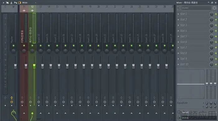Select mixer track 12 header
The height and width of the screenshot is (121, 218).
tap(32, 6)
